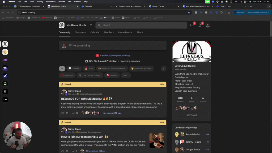Viewport: 272px width, 153px height.
Task: Click the Write something post field
Action: click(112, 45)
